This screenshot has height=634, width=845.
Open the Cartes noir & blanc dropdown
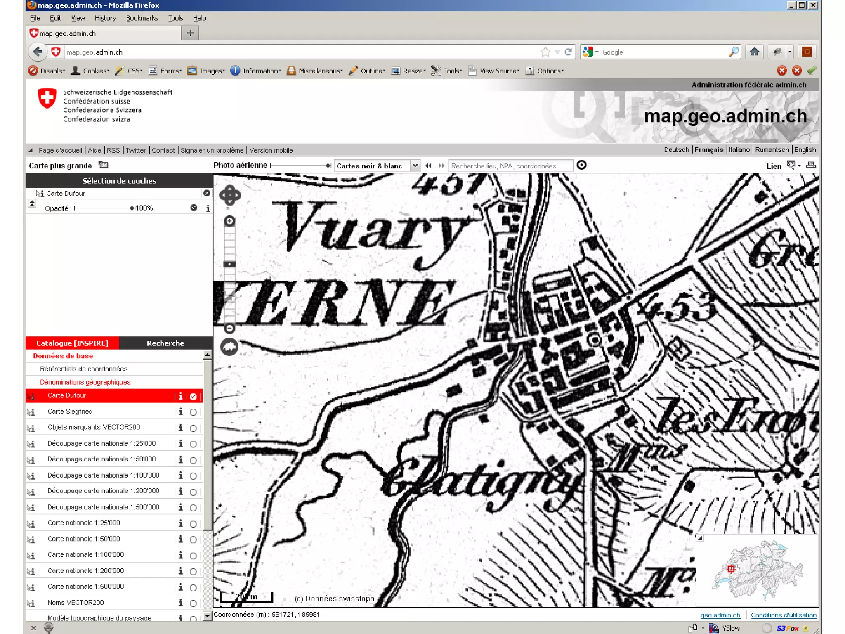(415, 166)
